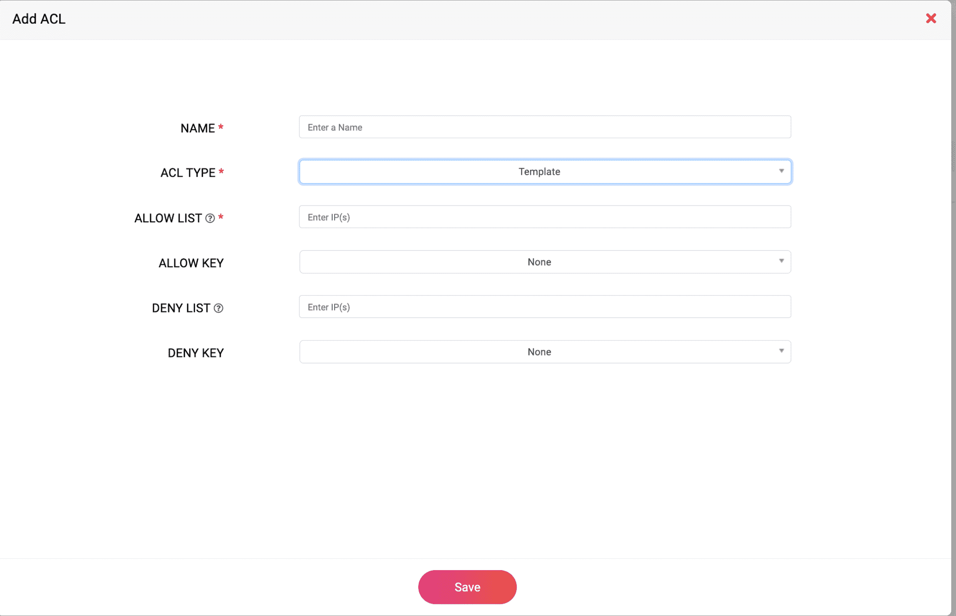Open the Allow List help tooltip icon

tap(209, 218)
